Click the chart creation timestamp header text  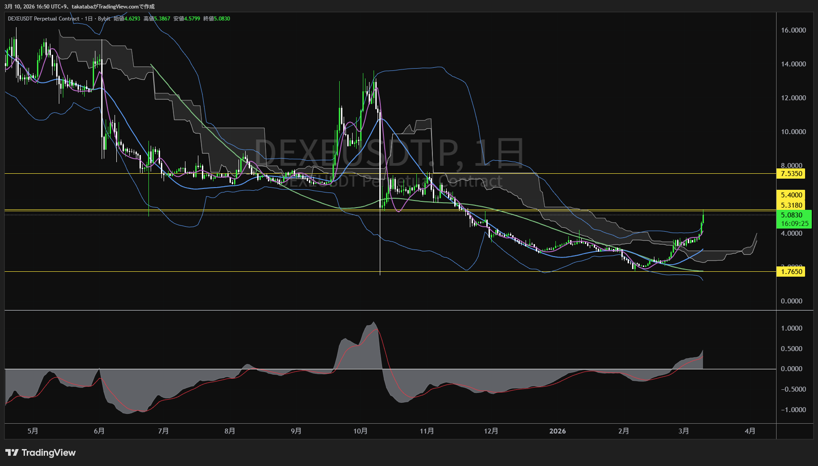[x=80, y=6]
